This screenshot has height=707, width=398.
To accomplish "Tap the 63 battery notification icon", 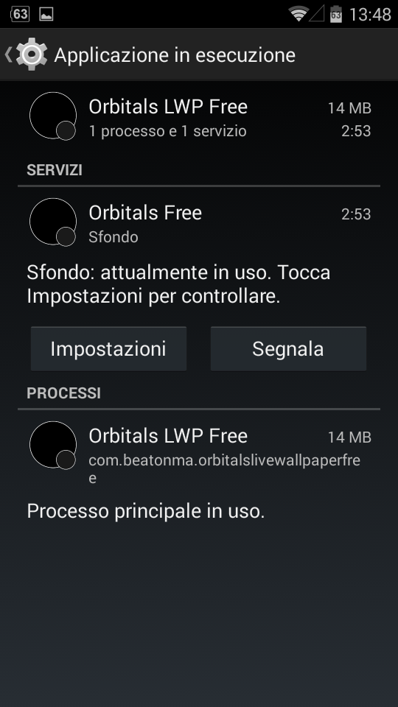I will pyautogui.click(x=19, y=14).
